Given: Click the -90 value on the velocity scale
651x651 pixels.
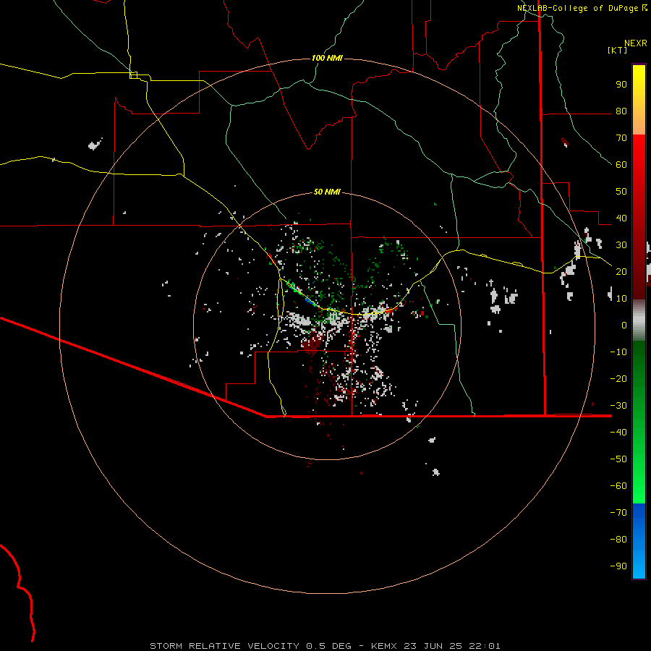Looking at the screenshot, I should (618, 566).
